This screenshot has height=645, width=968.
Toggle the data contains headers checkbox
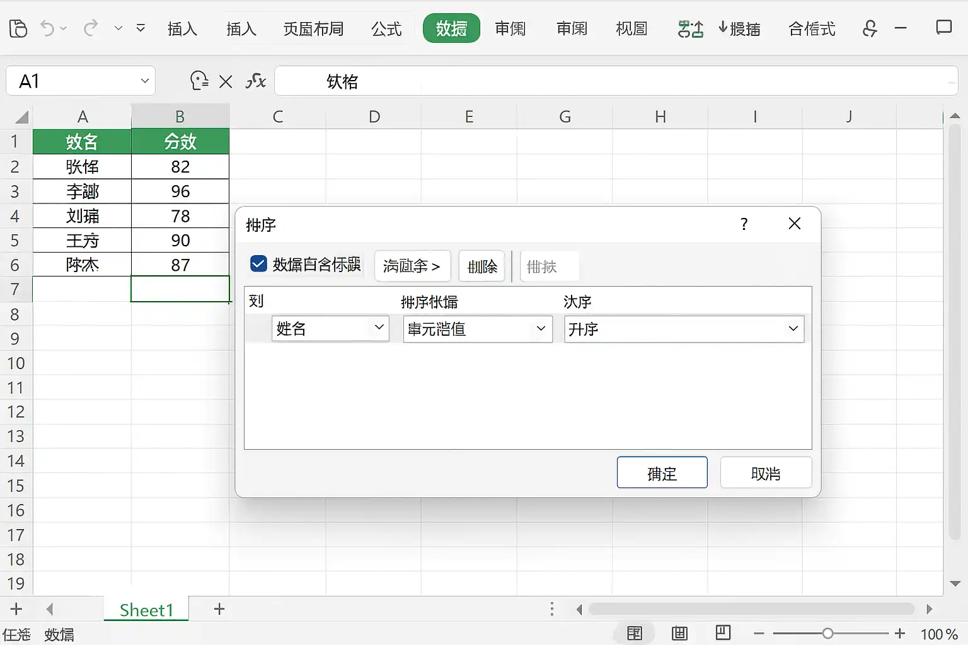tap(258, 264)
